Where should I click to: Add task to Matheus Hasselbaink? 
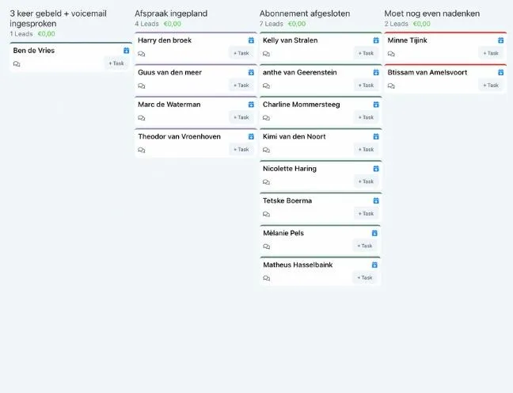(x=365, y=278)
